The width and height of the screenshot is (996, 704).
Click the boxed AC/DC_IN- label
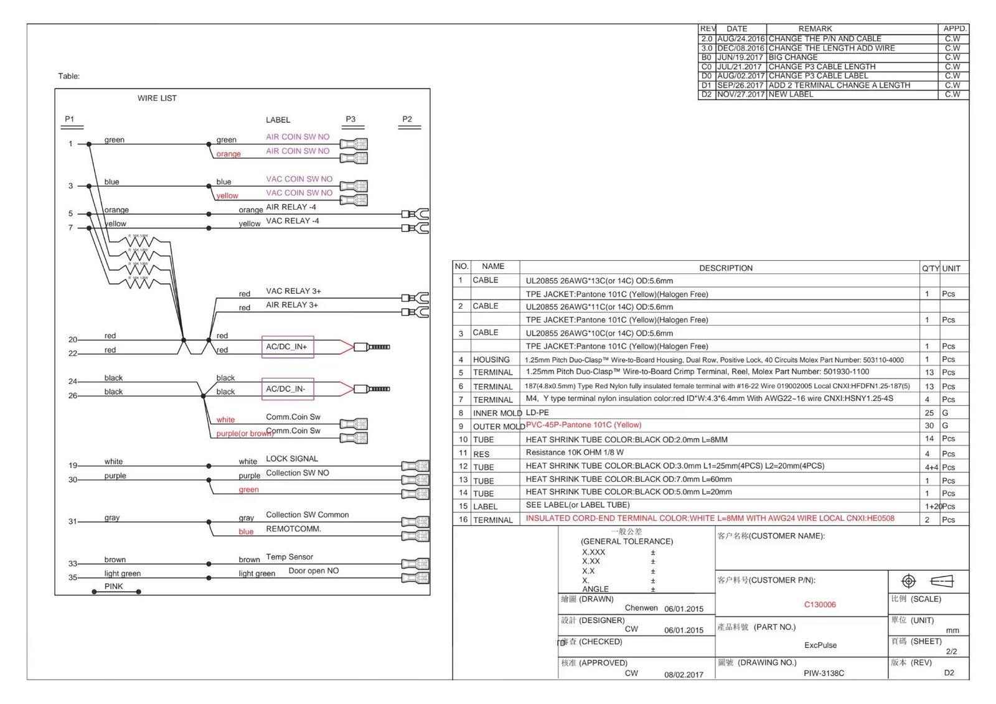[287, 389]
